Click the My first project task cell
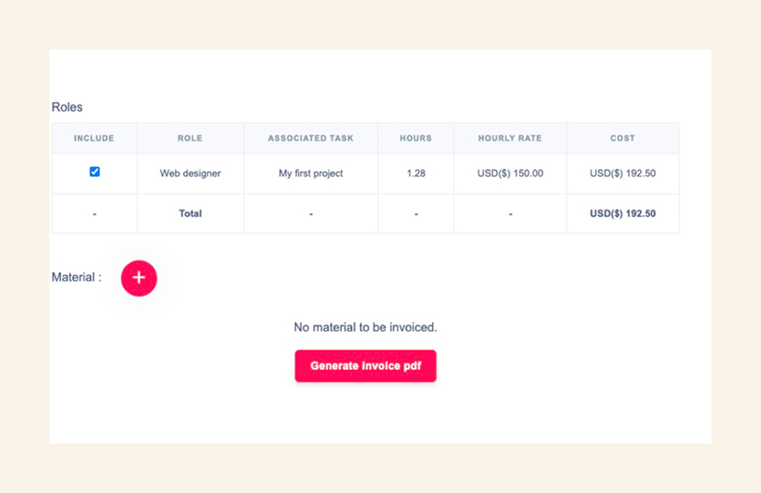Screen dimensions: 761x493 (310, 173)
